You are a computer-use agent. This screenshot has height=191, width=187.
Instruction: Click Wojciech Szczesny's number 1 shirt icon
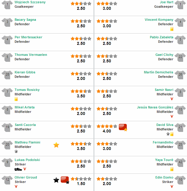7,5
